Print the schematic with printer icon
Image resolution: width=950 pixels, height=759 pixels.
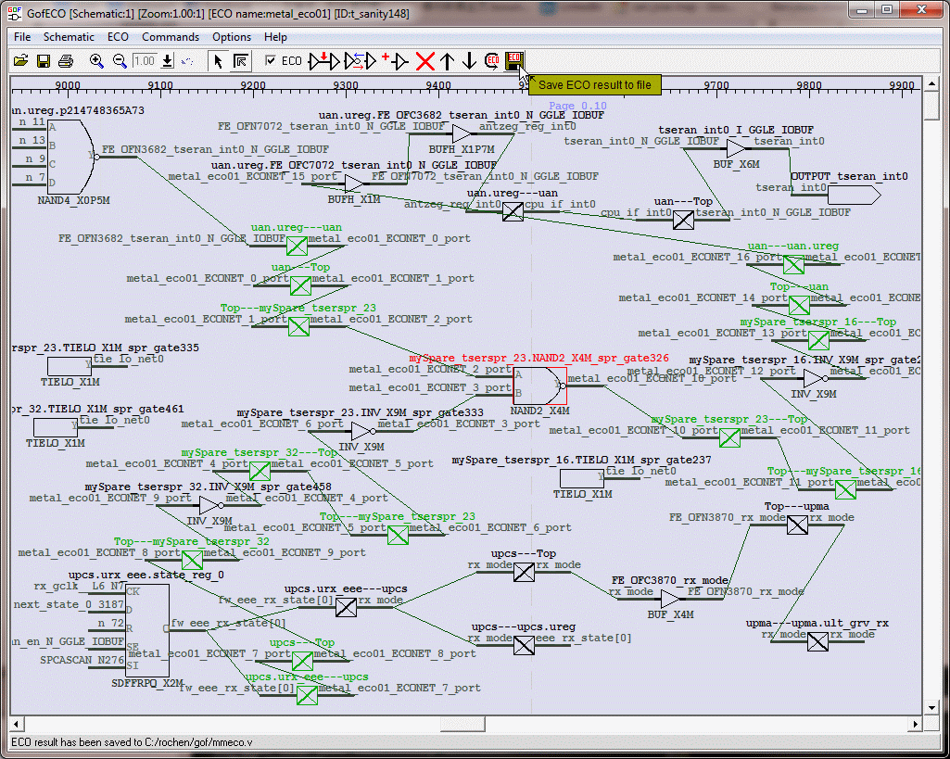pyautogui.click(x=66, y=61)
